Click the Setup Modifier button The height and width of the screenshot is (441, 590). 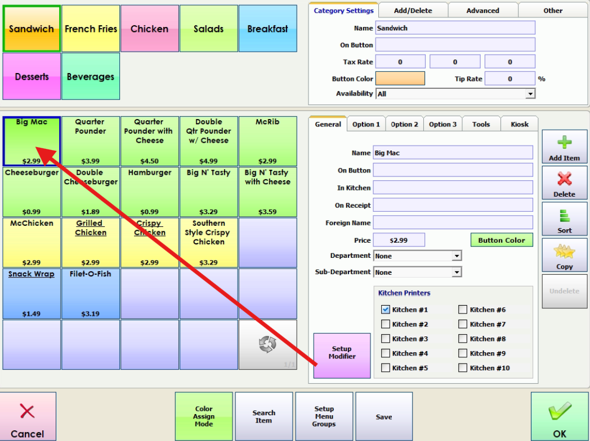click(342, 355)
